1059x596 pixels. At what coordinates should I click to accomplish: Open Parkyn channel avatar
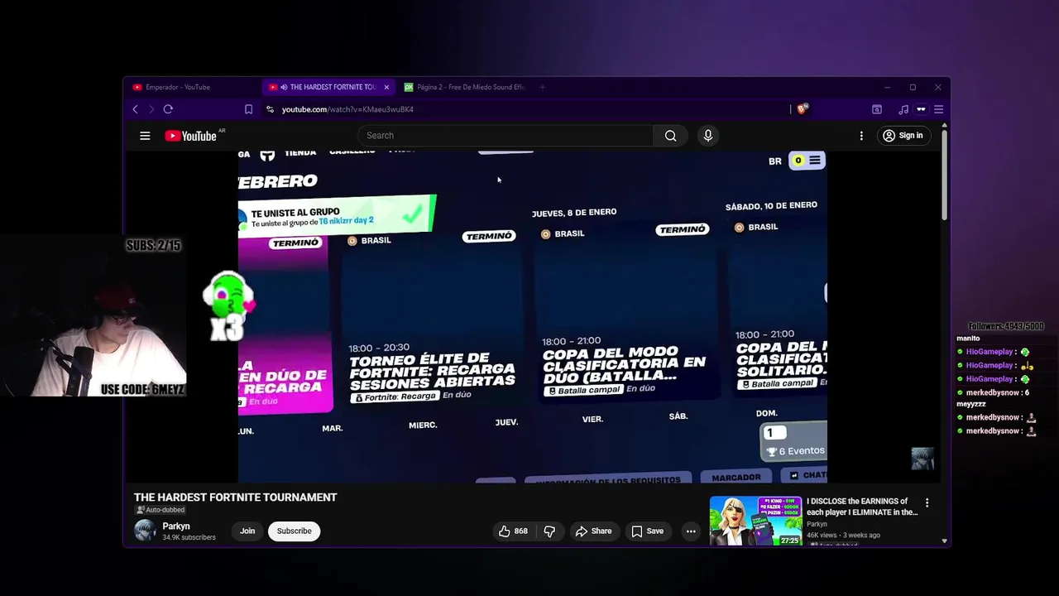(x=145, y=531)
